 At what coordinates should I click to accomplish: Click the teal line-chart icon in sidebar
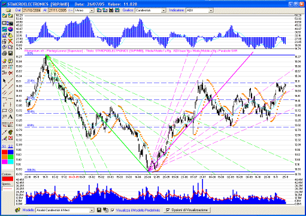(x=4, y=29)
